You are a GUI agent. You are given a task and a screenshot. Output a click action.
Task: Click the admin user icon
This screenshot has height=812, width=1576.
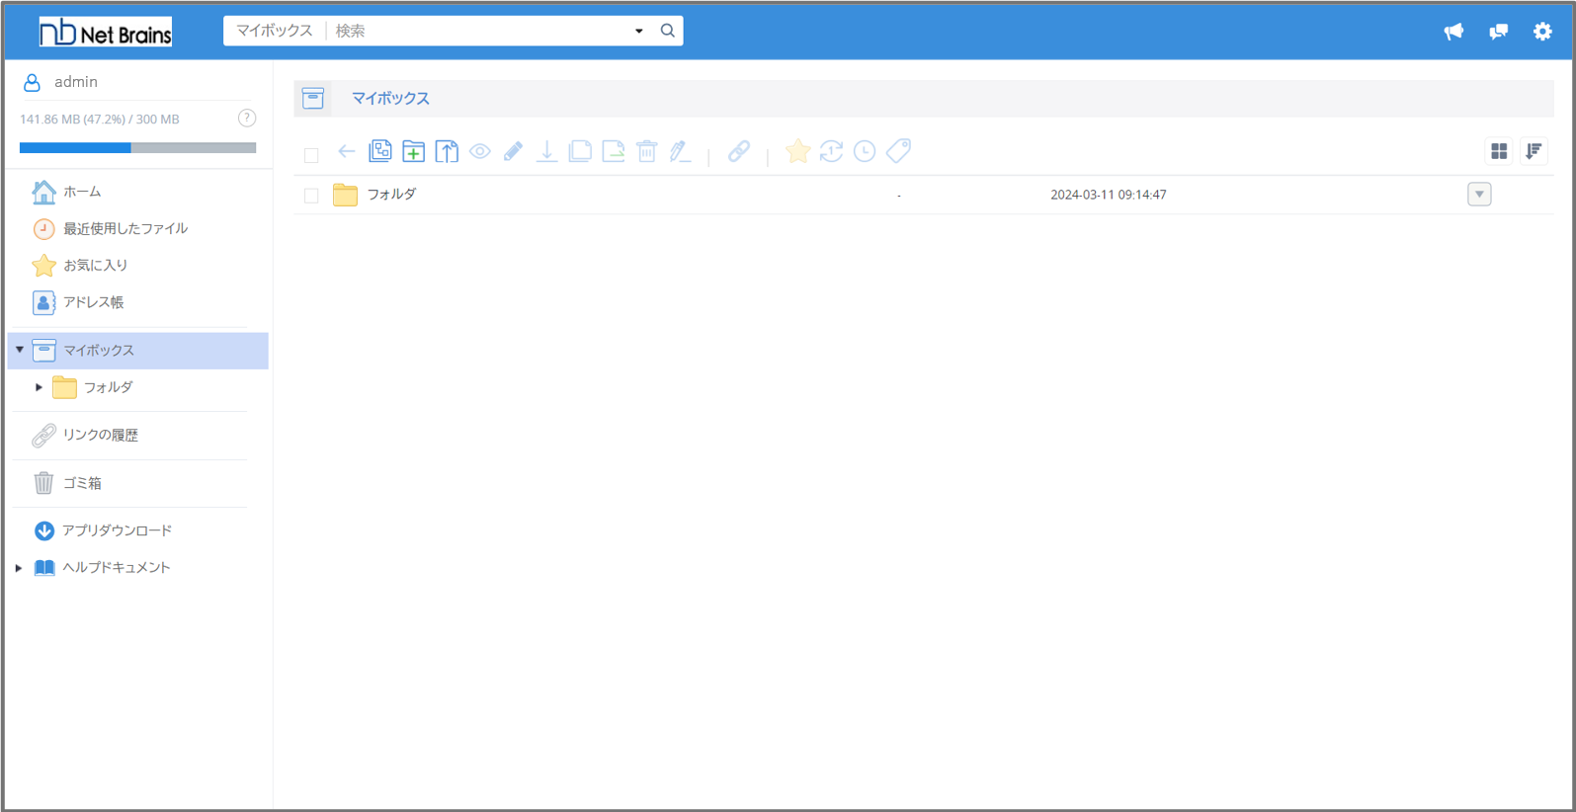[x=32, y=82]
